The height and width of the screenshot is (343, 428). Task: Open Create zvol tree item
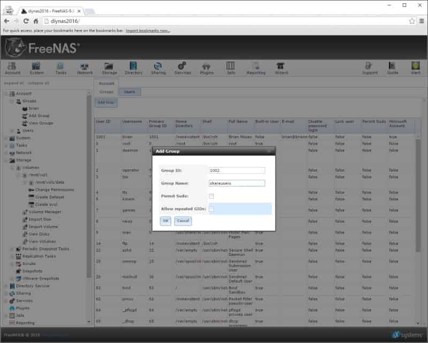[43, 204]
